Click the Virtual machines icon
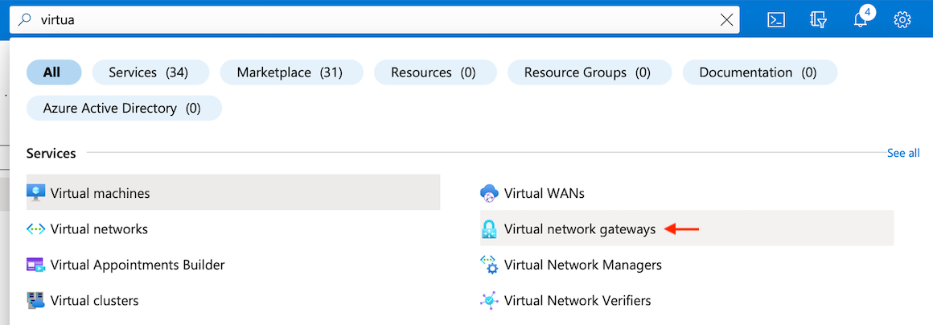 pyautogui.click(x=35, y=193)
